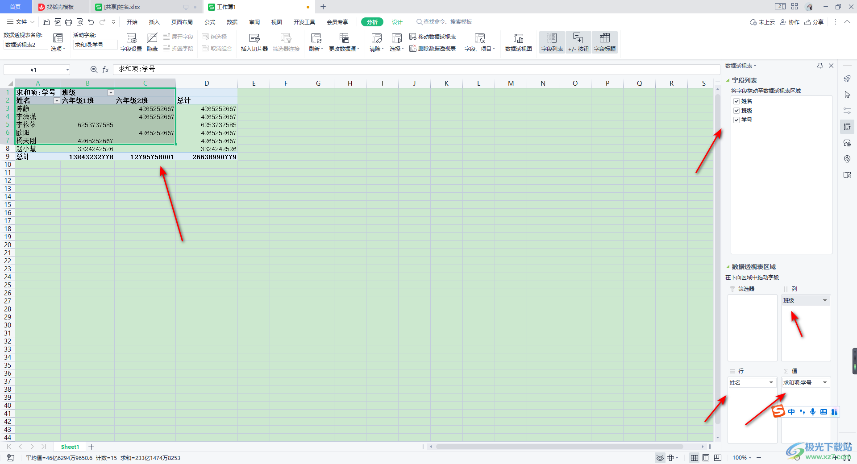Click the fx insert function icon
857x464 pixels.
pyautogui.click(x=106, y=70)
